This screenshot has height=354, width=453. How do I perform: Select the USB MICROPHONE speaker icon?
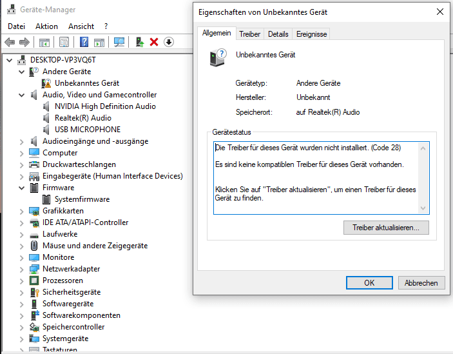click(x=46, y=130)
